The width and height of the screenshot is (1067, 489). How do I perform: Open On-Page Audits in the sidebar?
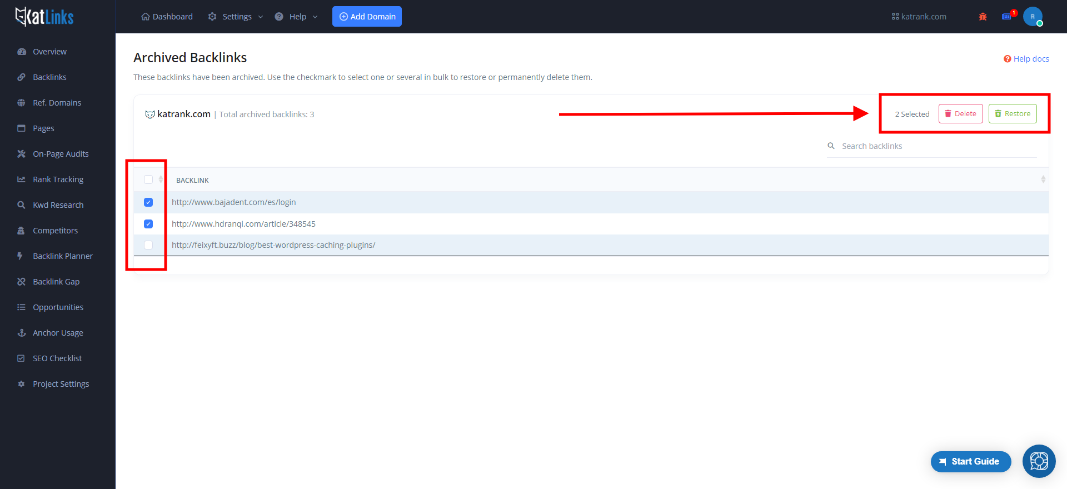pyautogui.click(x=61, y=154)
